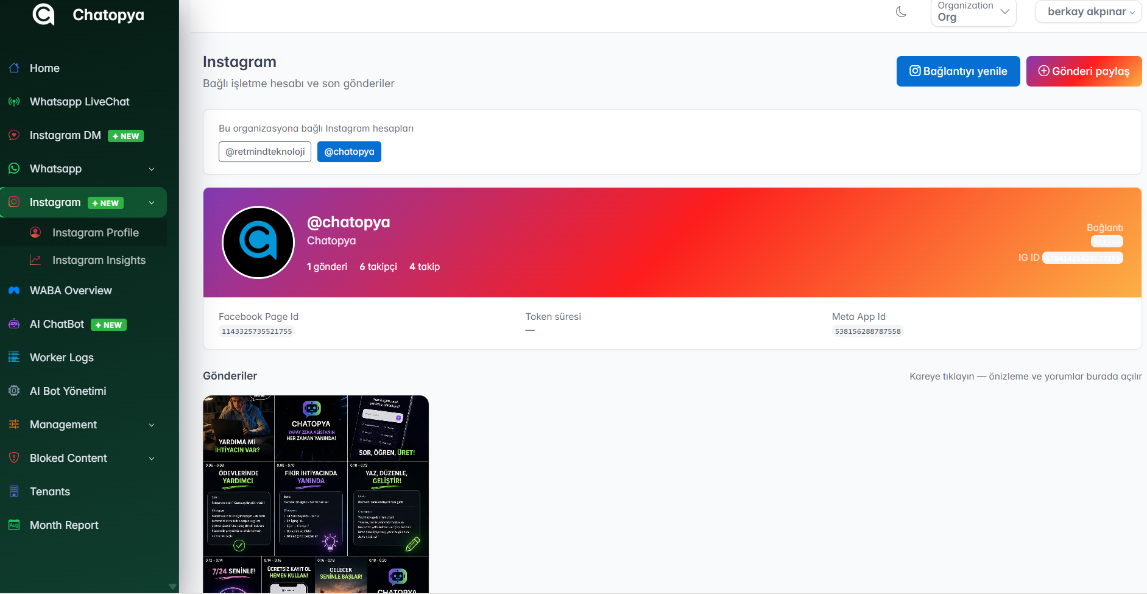Click the sidebar scroll down arrow

172,587
